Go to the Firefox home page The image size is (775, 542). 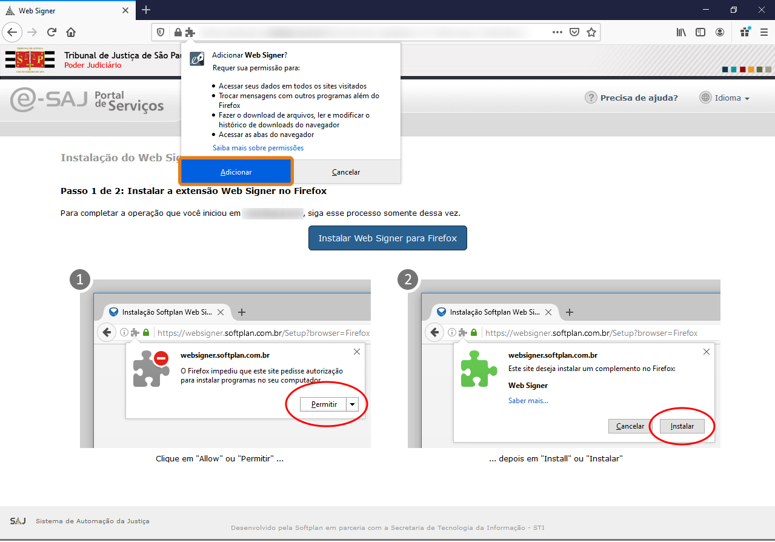[x=71, y=32]
